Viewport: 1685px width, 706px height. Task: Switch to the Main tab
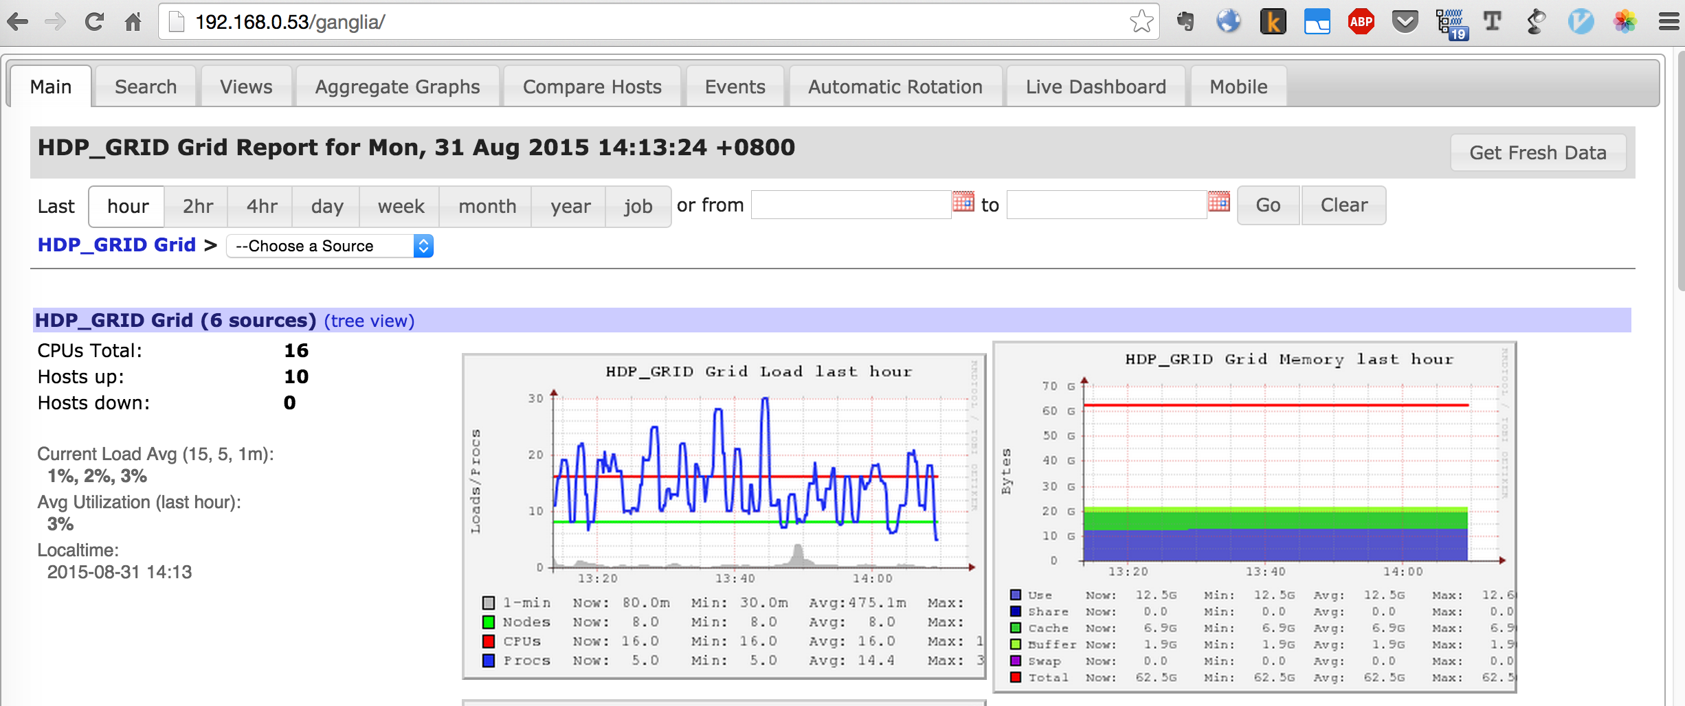pos(50,87)
